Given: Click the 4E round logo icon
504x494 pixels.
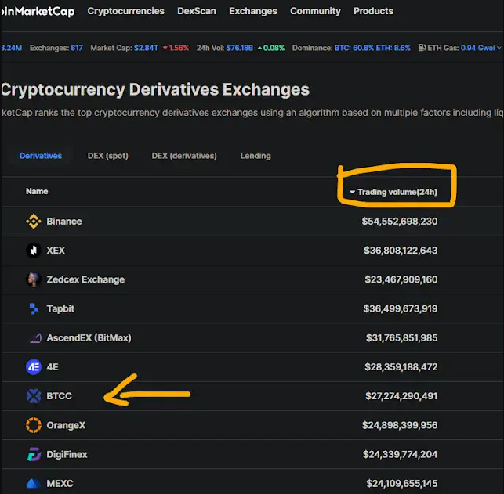Looking at the screenshot, I should click(34, 367).
